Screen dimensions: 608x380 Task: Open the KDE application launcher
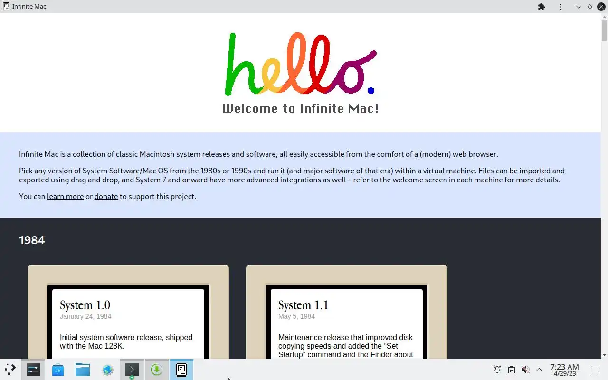(x=10, y=370)
